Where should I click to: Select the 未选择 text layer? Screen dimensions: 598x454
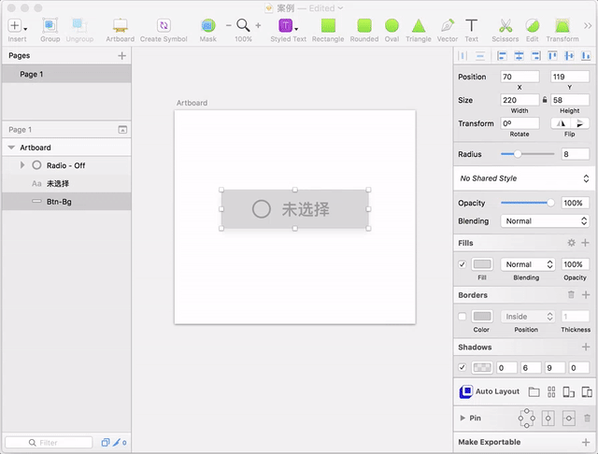(x=66, y=183)
